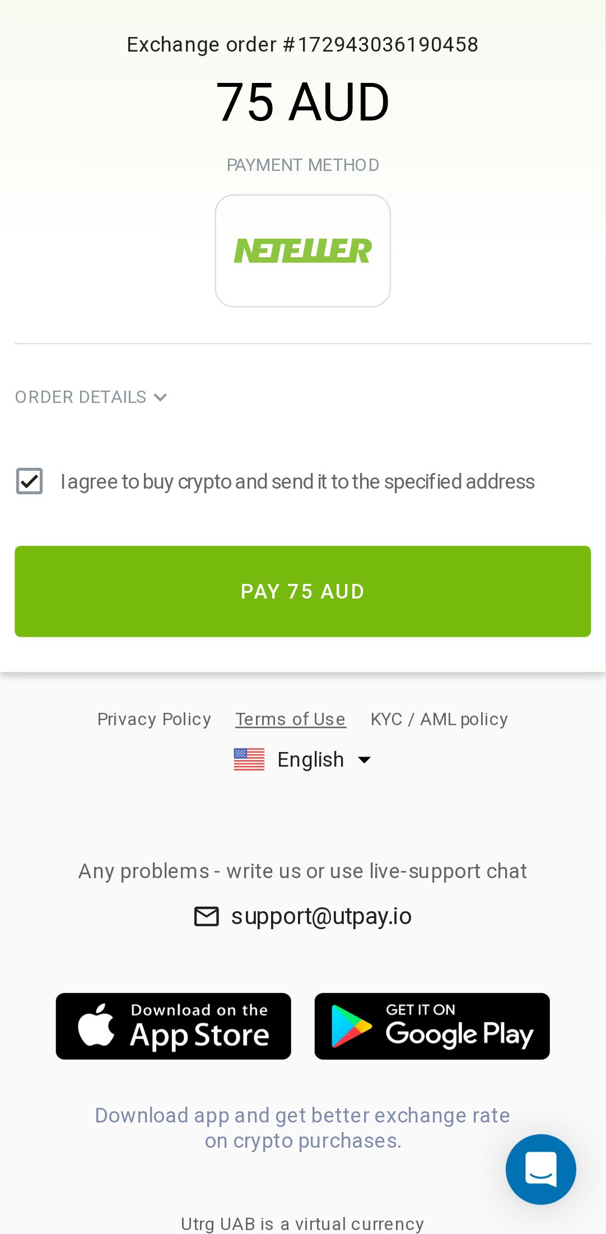
Task: Open the English language dropdown arrow
Action: [365, 760]
